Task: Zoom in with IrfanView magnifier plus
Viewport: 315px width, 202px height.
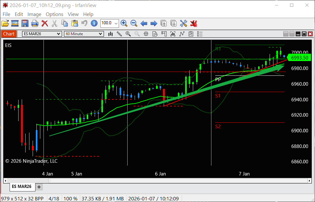Action: pos(124,24)
